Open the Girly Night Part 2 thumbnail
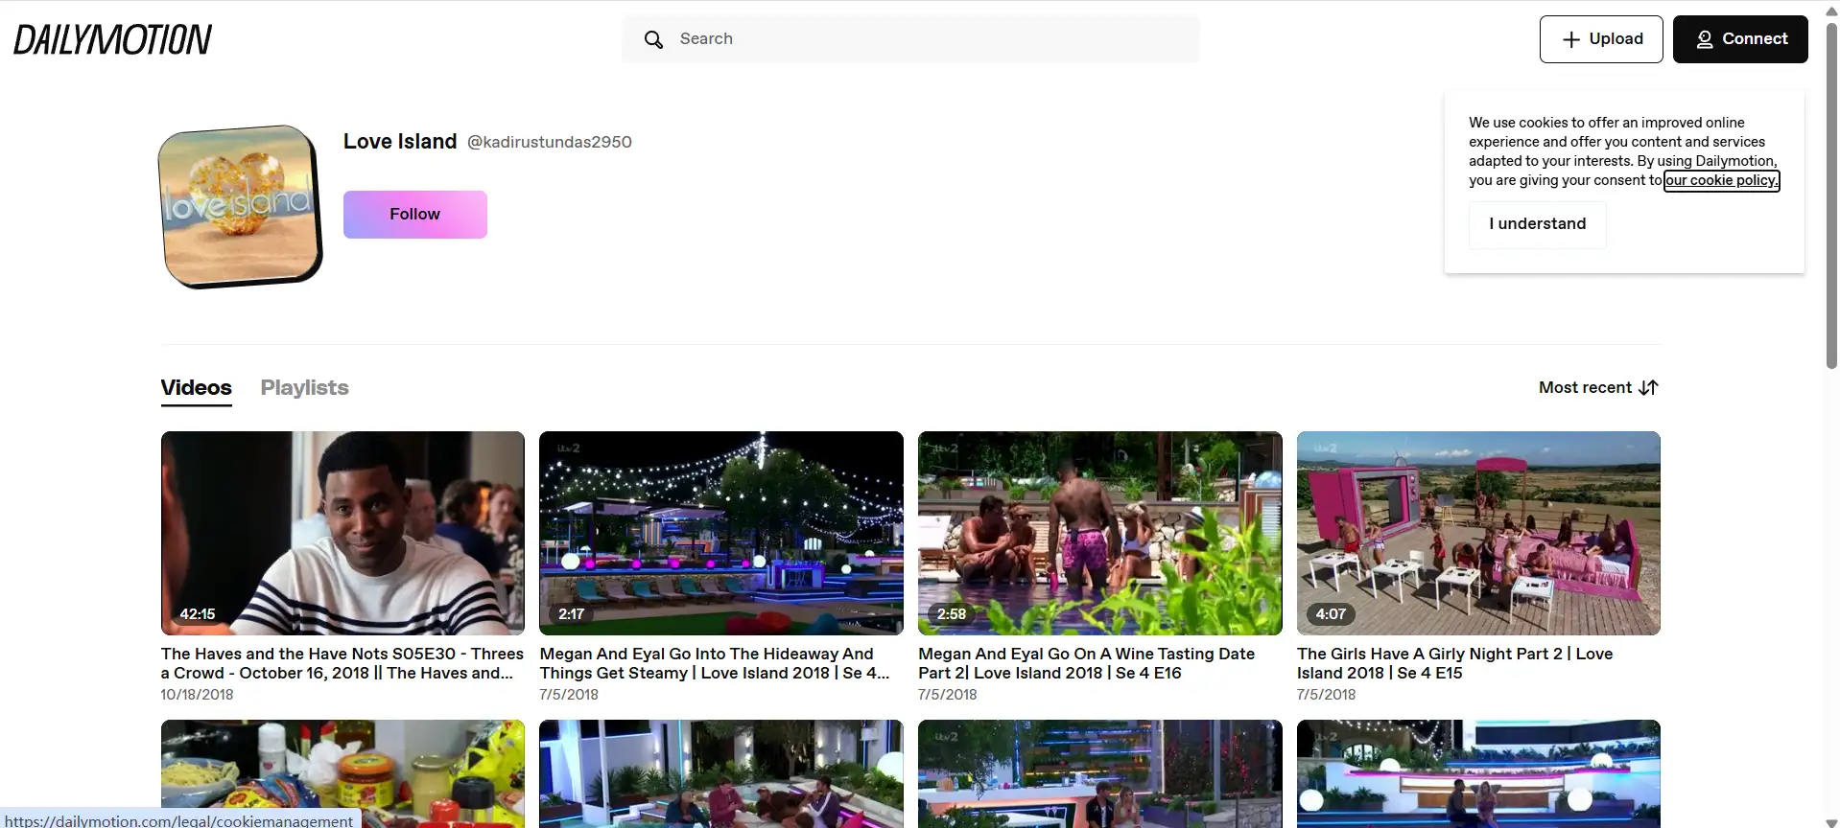Viewport: 1840px width, 828px height. 1478,533
